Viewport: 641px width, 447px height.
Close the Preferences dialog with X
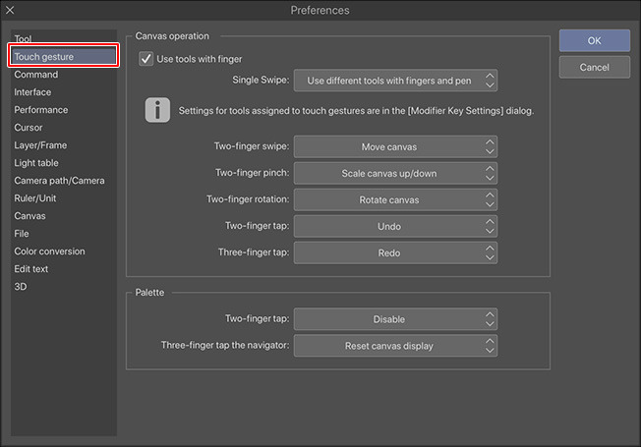(x=10, y=10)
